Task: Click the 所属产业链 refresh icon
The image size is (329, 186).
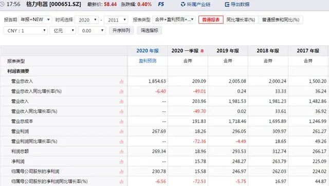Action: (183, 4)
